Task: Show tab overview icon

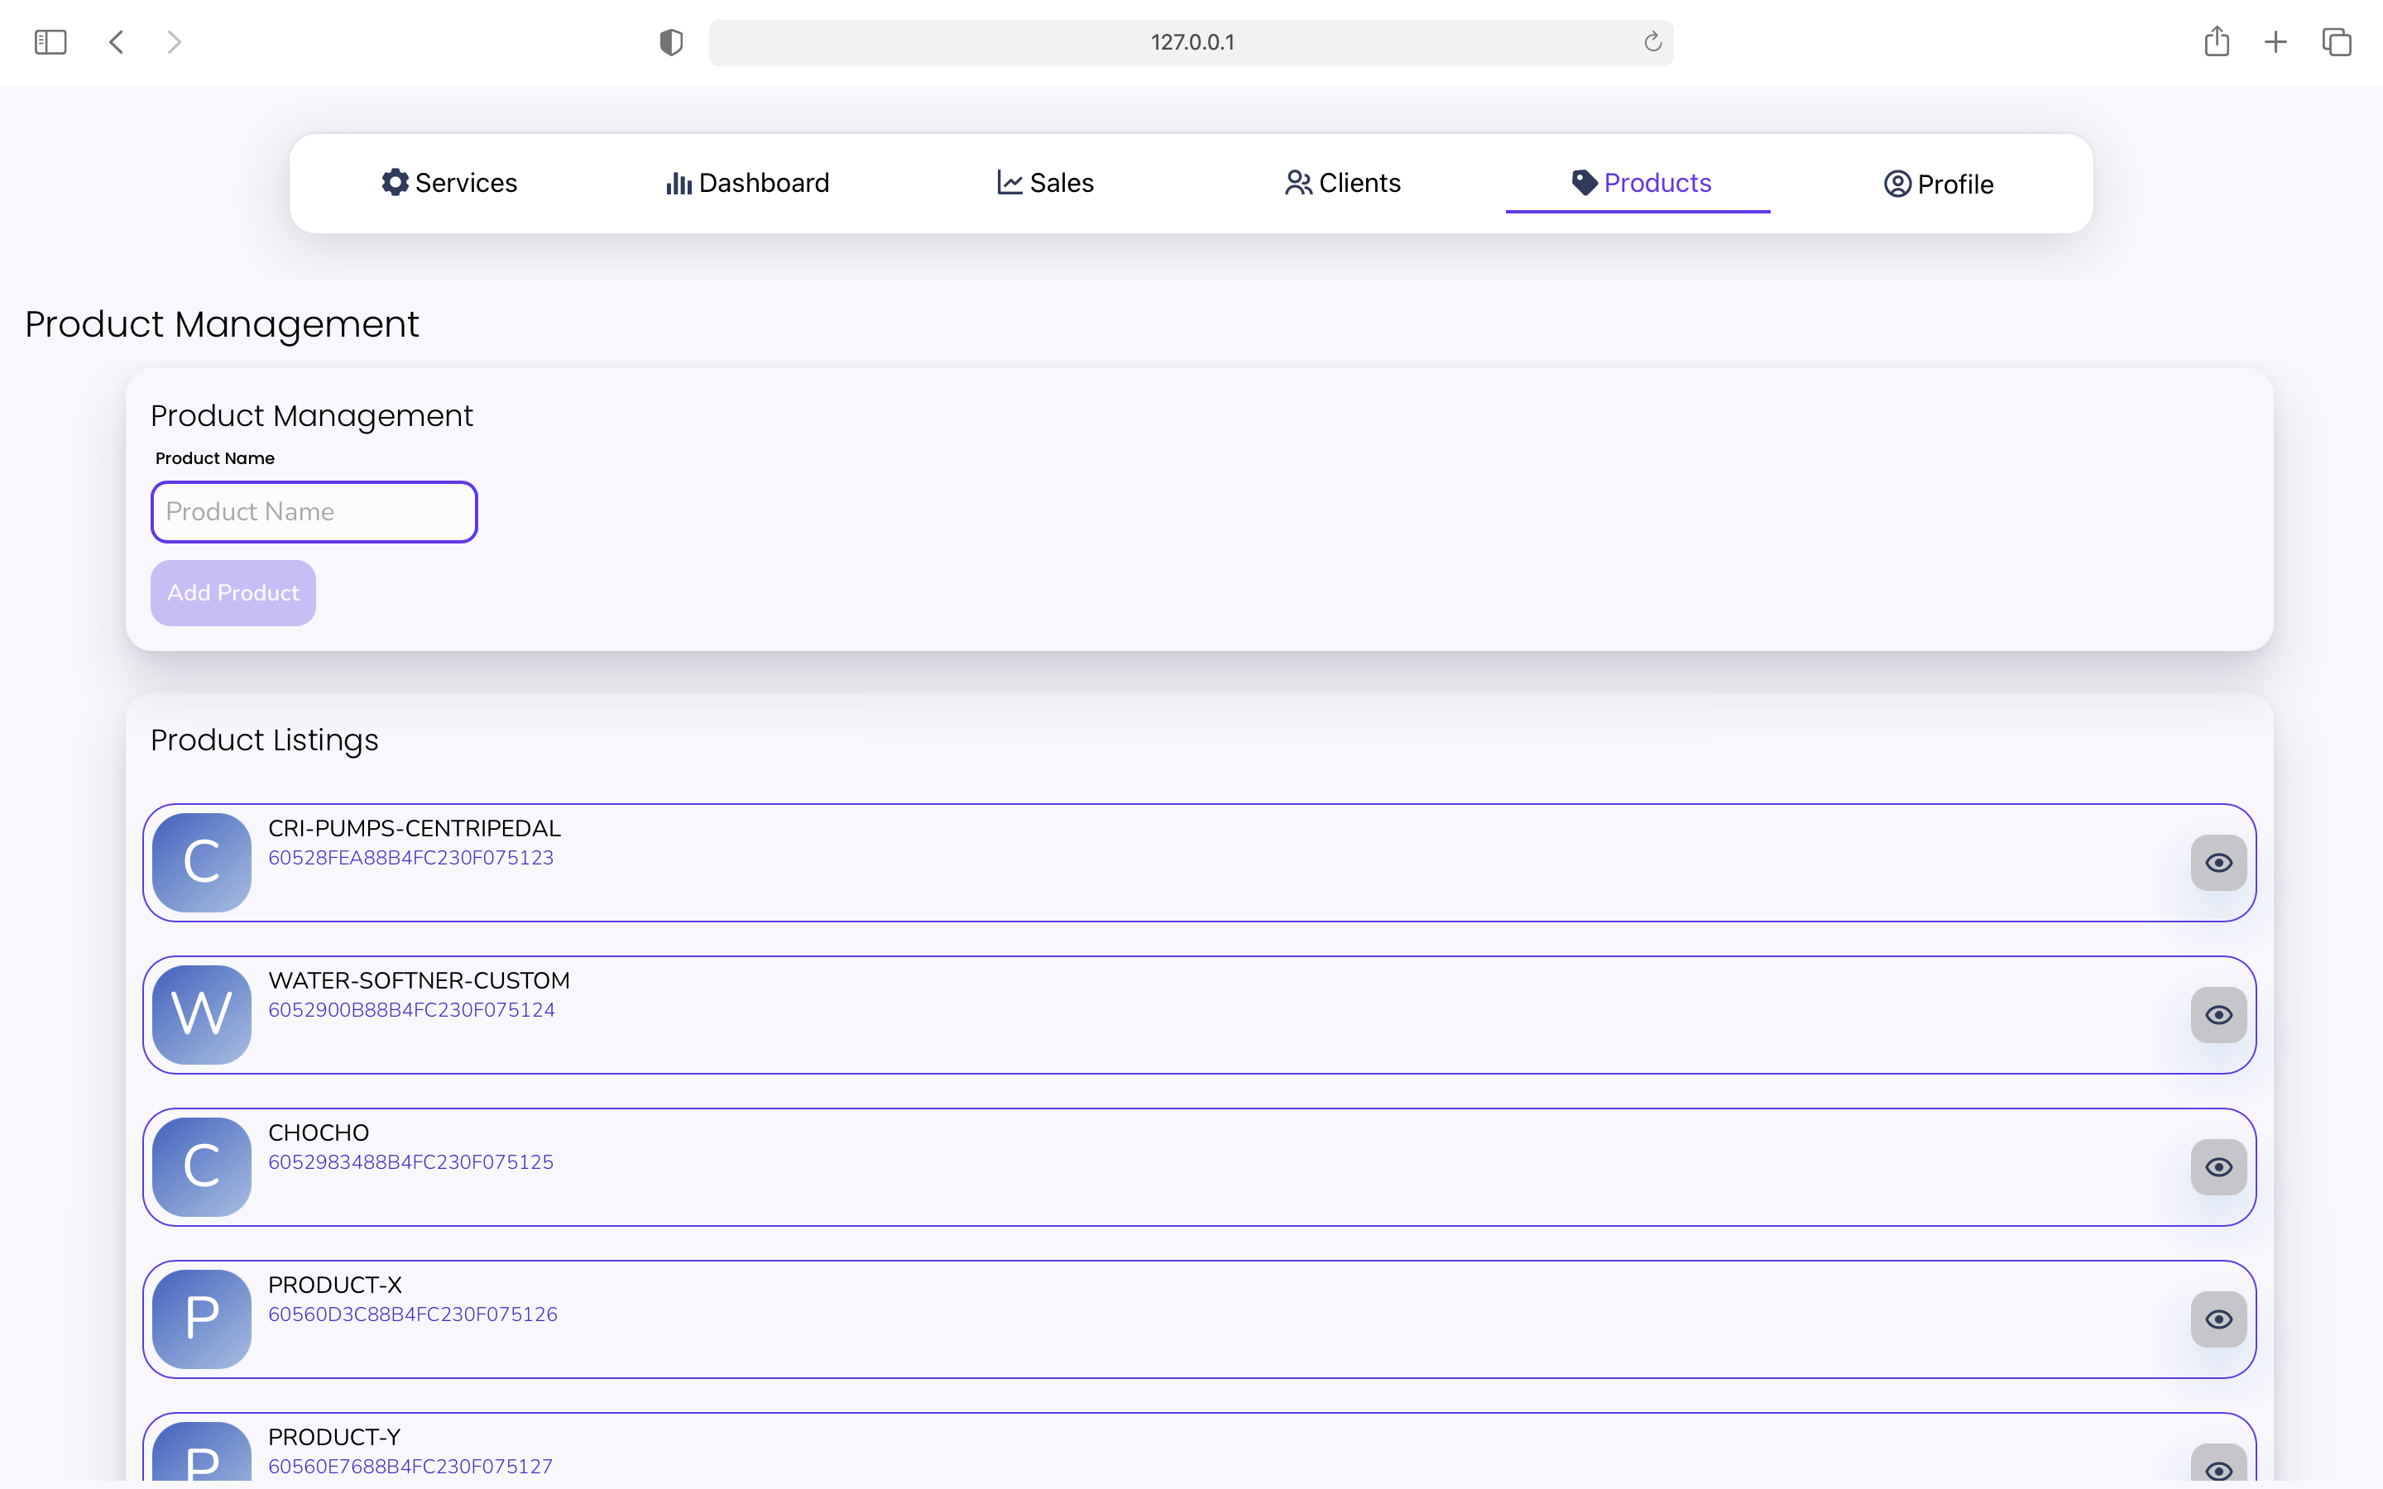Action: coord(2336,42)
